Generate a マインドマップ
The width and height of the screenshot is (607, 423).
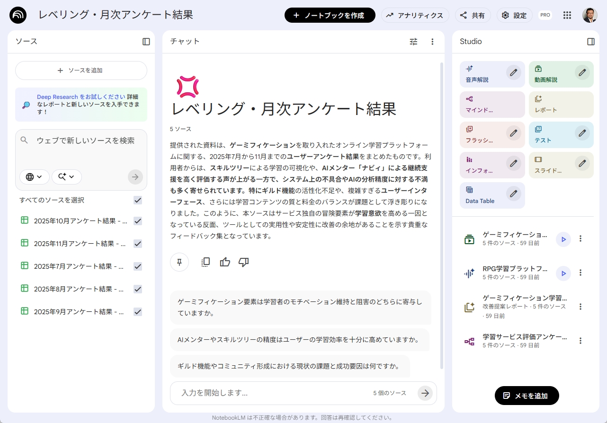[x=492, y=105]
